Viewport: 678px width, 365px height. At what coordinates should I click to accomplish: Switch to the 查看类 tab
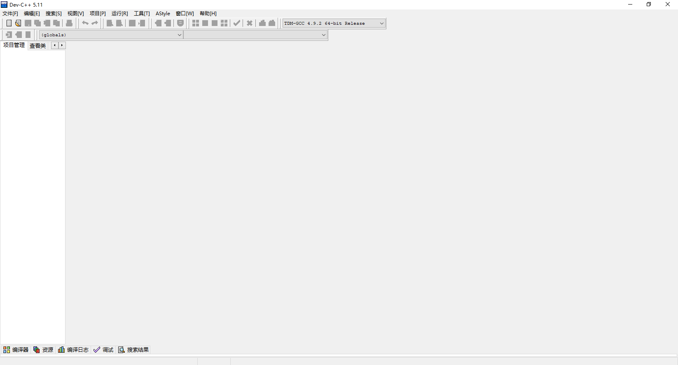coord(38,46)
